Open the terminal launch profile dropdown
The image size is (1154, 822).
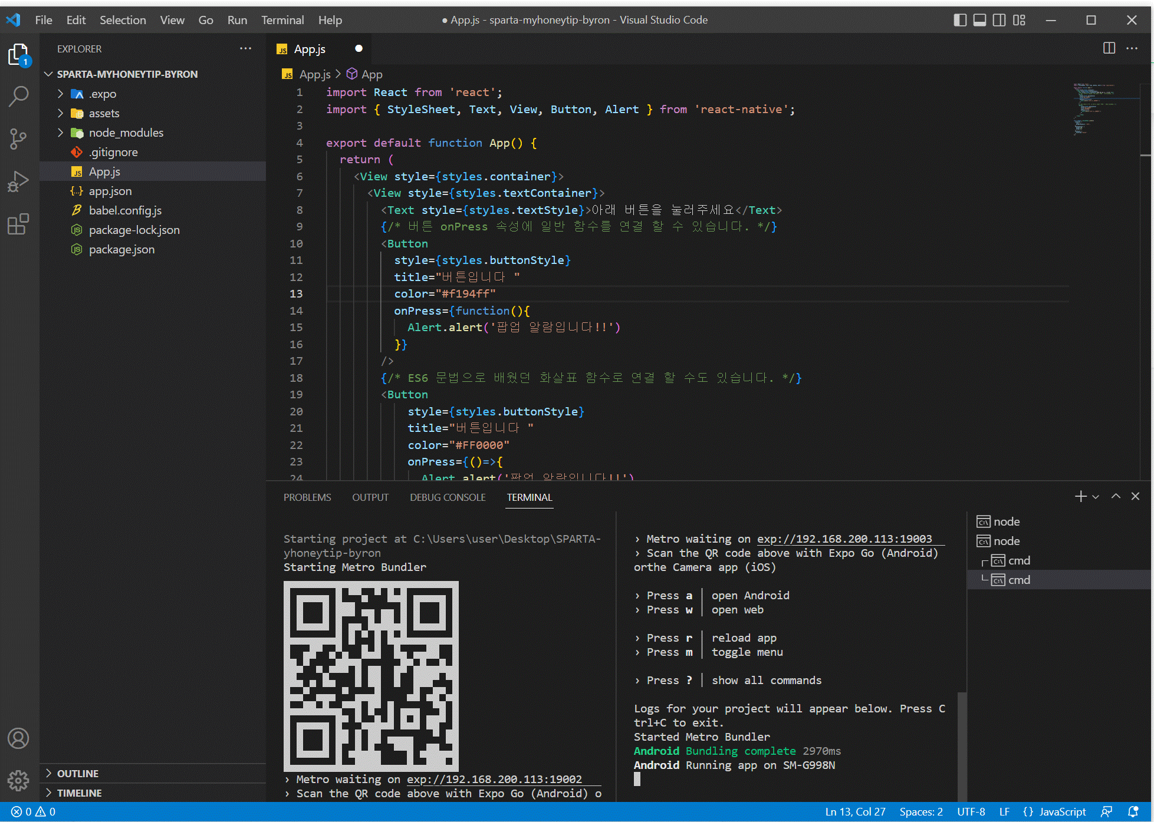point(1095,497)
